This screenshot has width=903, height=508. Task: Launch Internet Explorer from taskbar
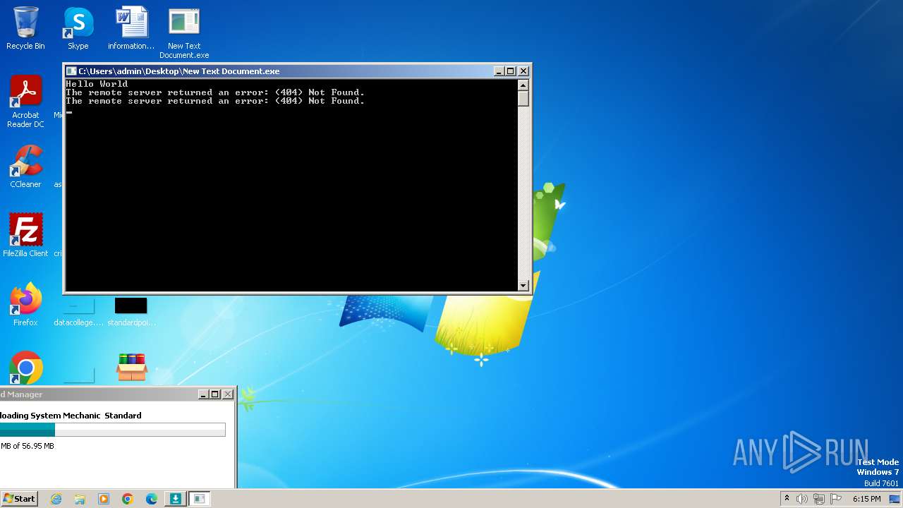(x=56, y=499)
